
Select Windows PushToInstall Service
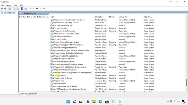point(65,70)
